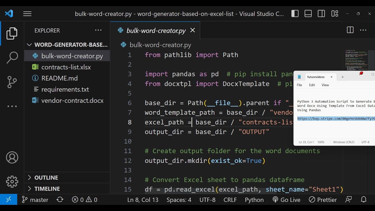Expand the OUTLINE section
This screenshot has height=211, width=375.
pyautogui.click(x=46, y=178)
